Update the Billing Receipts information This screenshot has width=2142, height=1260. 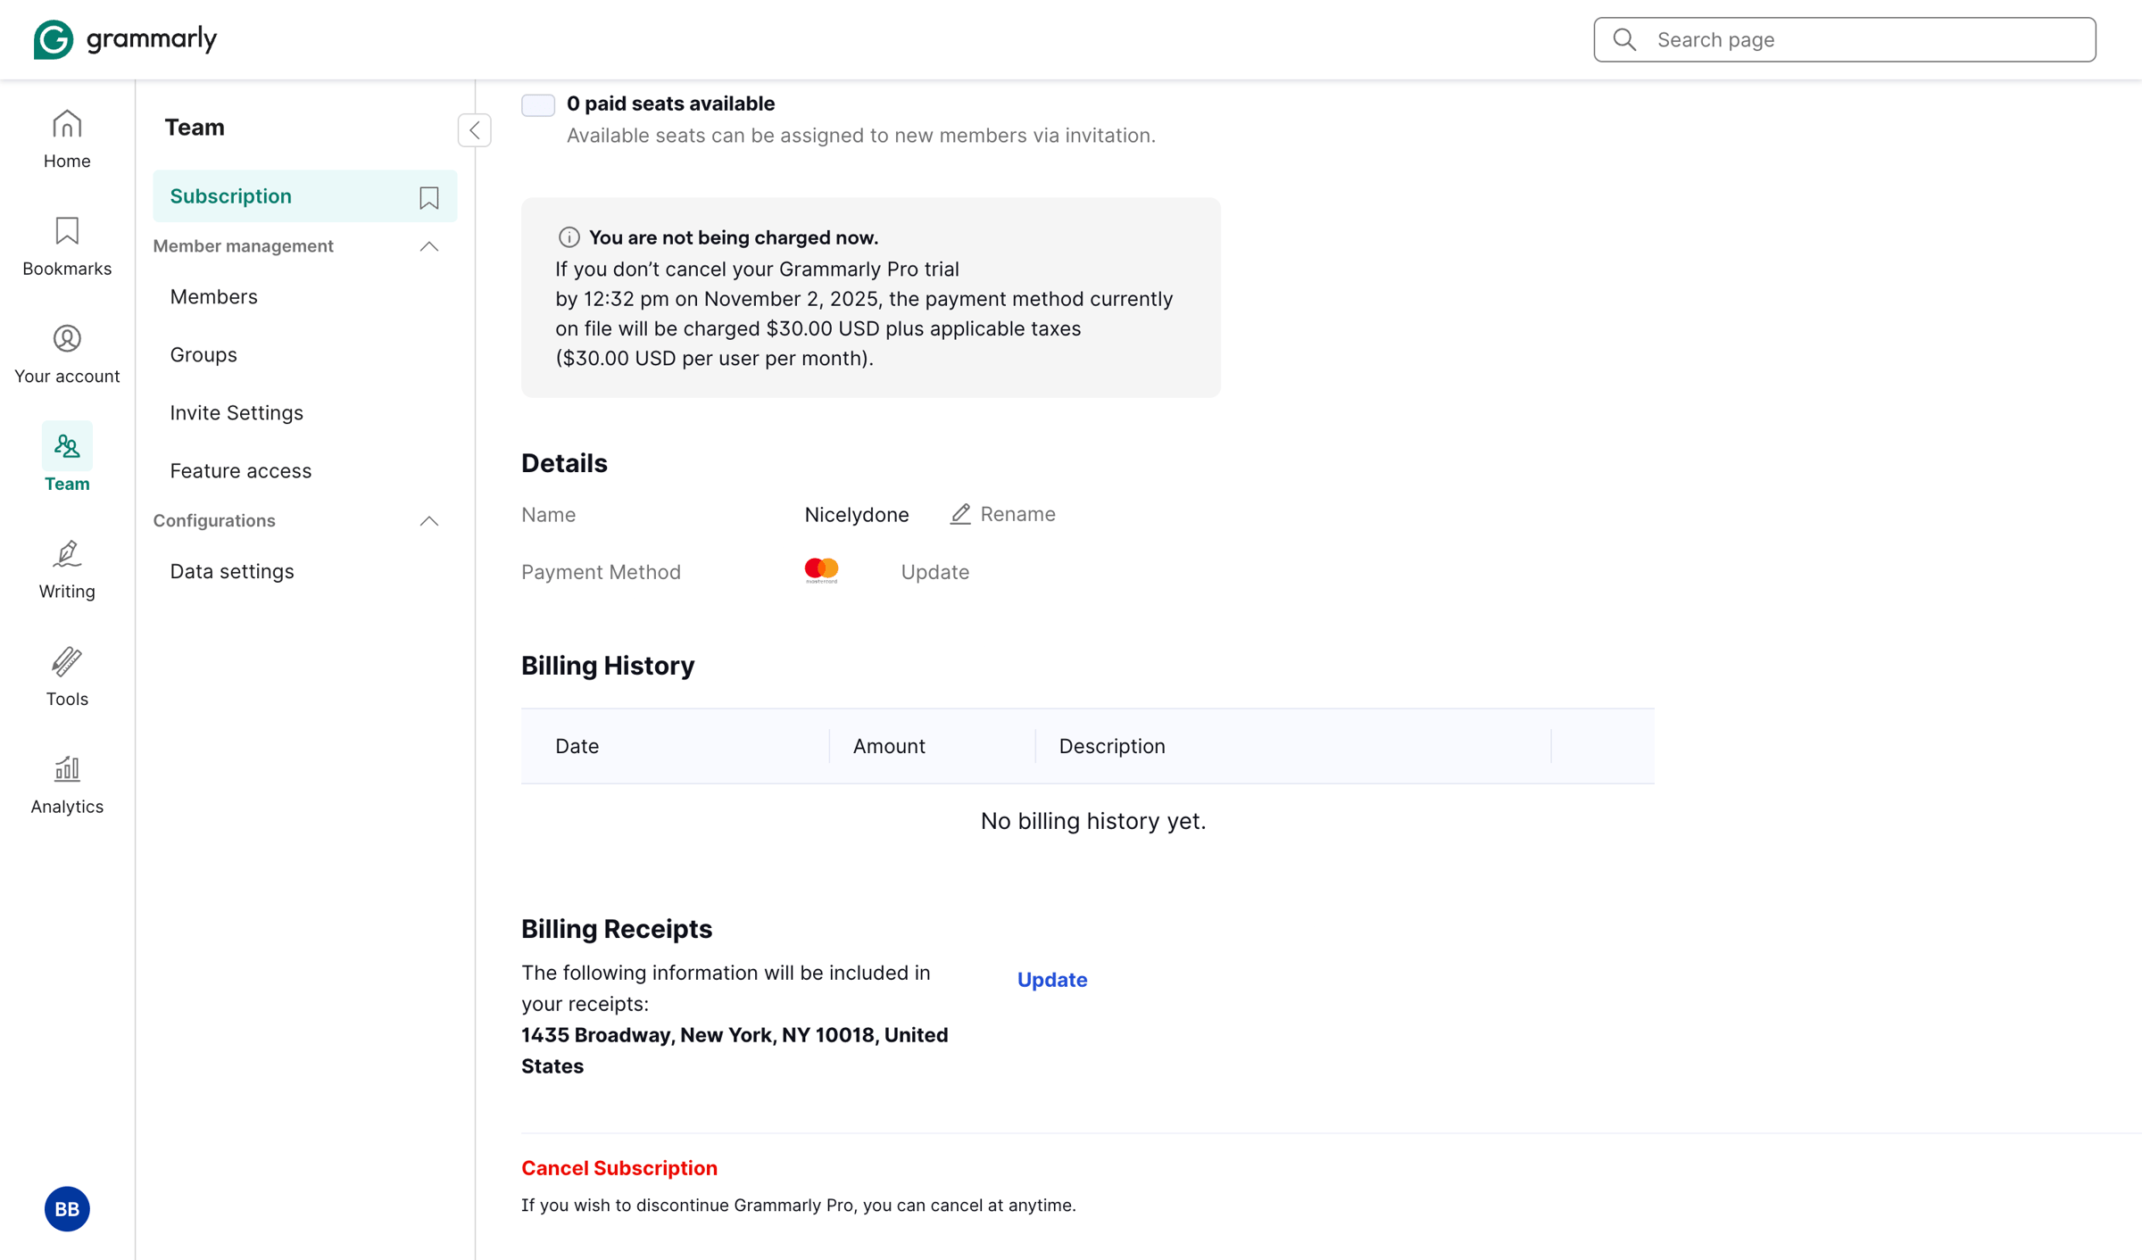pos(1052,980)
